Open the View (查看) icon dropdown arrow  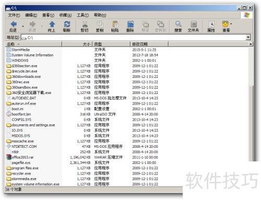tap(231, 24)
